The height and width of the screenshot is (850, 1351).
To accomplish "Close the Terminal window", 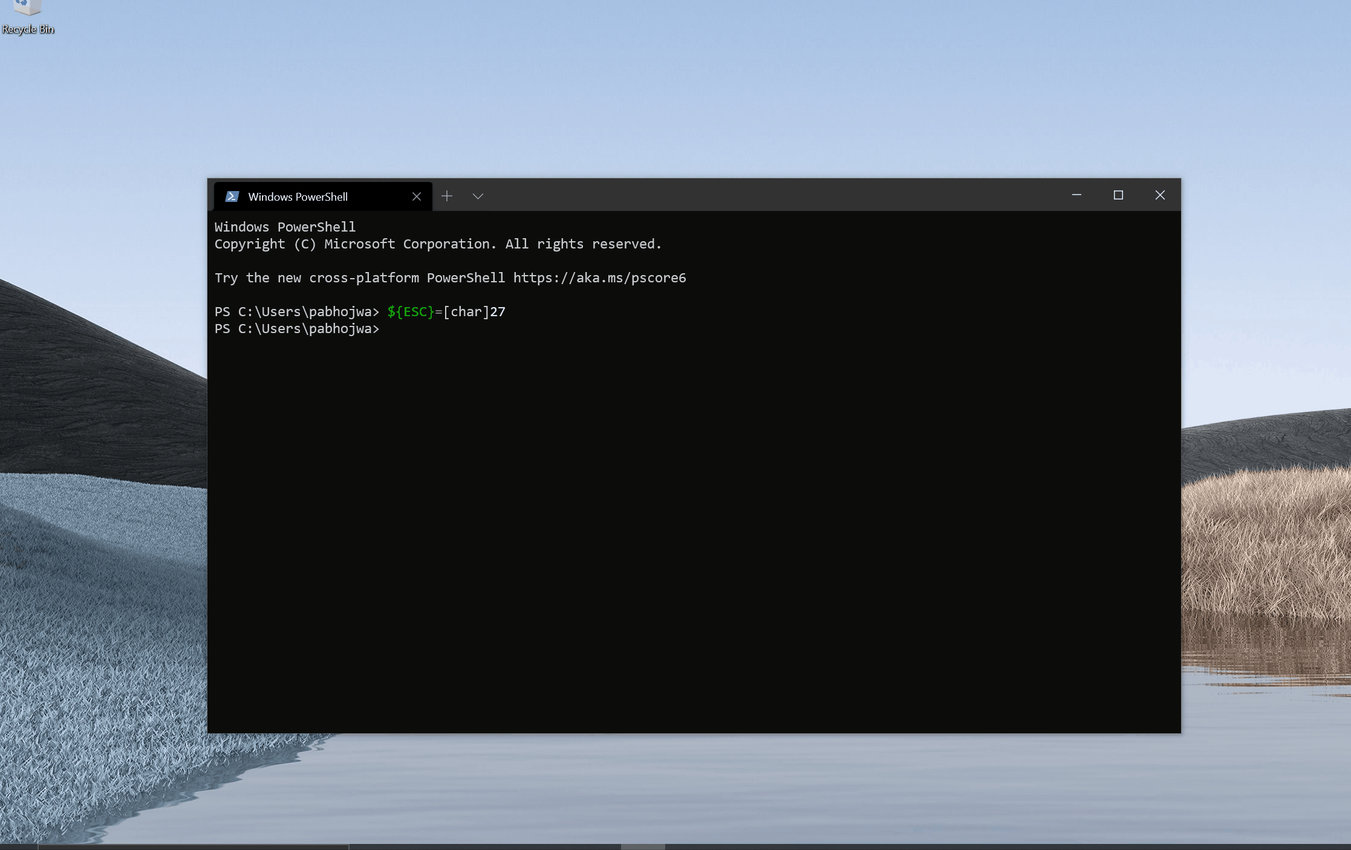I will coord(1160,195).
